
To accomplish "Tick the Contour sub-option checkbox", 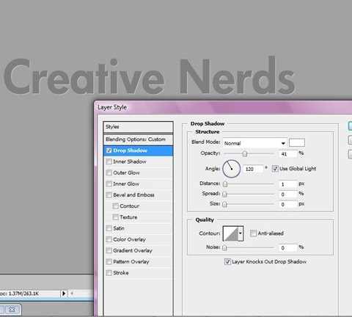I will coord(115,206).
